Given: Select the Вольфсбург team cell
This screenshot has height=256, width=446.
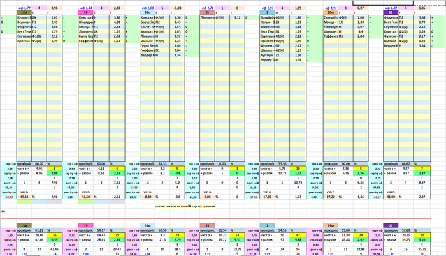Looking at the screenshot, I should pyautogui.click(x=268, y=17).
